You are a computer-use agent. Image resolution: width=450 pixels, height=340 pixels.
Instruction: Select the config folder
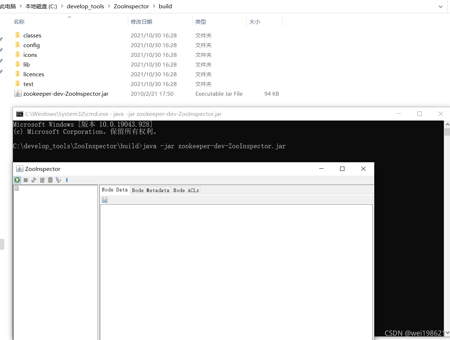tap(32, 45)
